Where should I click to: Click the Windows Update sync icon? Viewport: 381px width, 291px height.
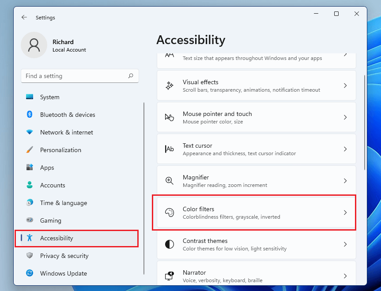tap(30, 273)
